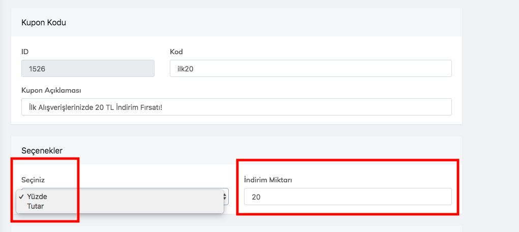519x232 pixels.
Task: Click the 1526 value text
Action: pyautogui.click(x=38, y=68)
